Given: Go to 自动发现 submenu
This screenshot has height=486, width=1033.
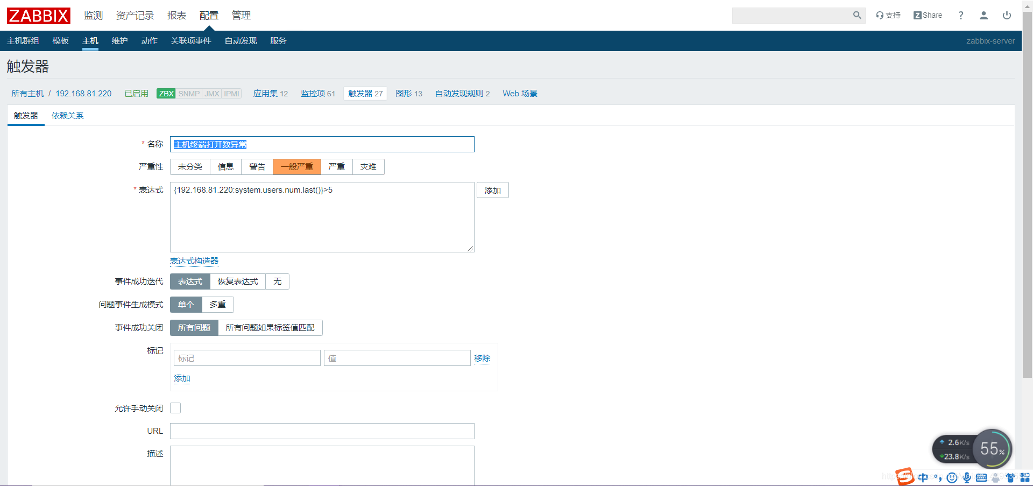Looking at the screenshot, I should (240, 41).
